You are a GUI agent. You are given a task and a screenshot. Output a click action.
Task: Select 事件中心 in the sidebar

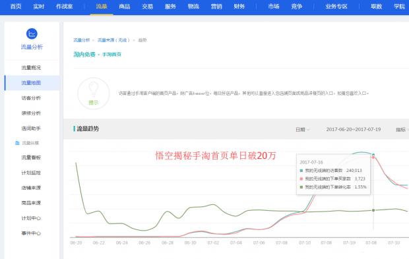31,233
